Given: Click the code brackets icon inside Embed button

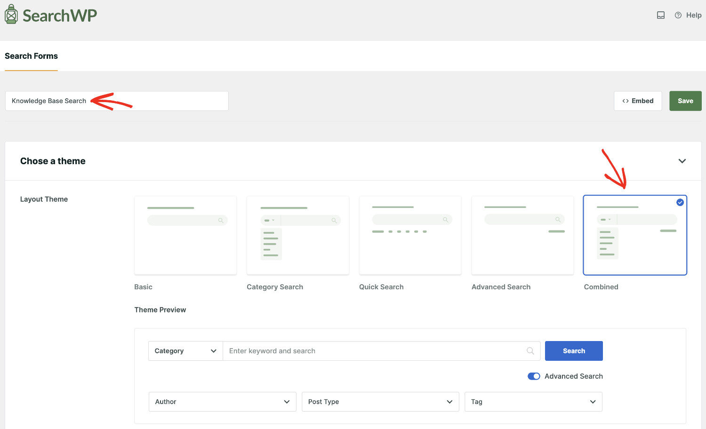Looking at the screenshot, I should (x=626, y=101).
